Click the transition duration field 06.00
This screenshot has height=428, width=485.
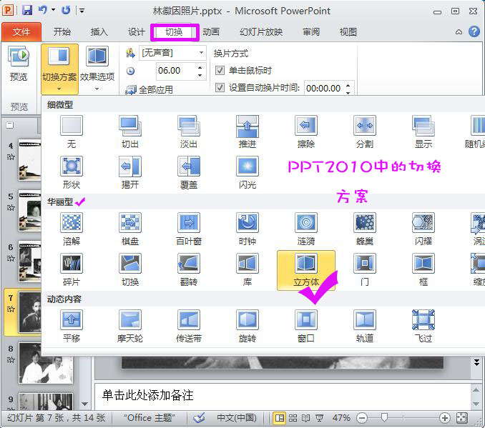[x=176, y=71]
